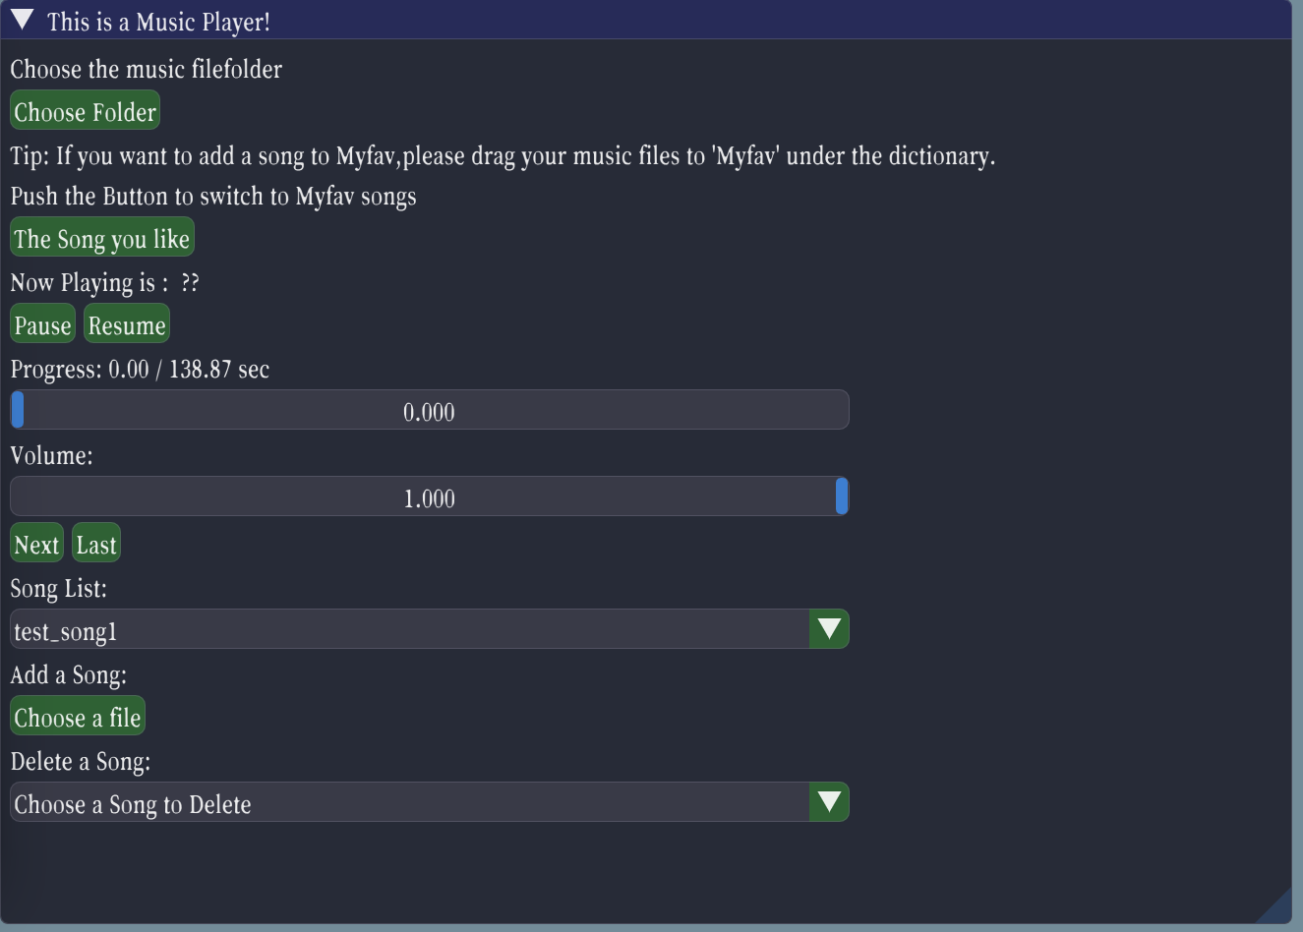Click the Progress time readout label
The image size is (1303, 932).
pyautogui.click(x=140, y=370)
